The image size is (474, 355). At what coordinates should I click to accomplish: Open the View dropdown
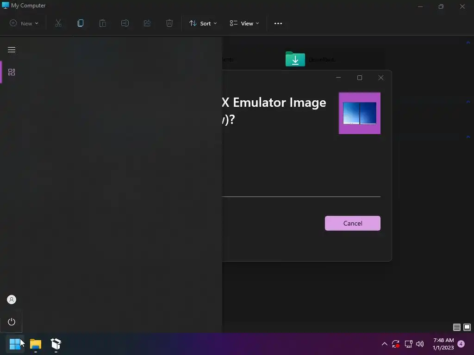click(x=244, y=23)
